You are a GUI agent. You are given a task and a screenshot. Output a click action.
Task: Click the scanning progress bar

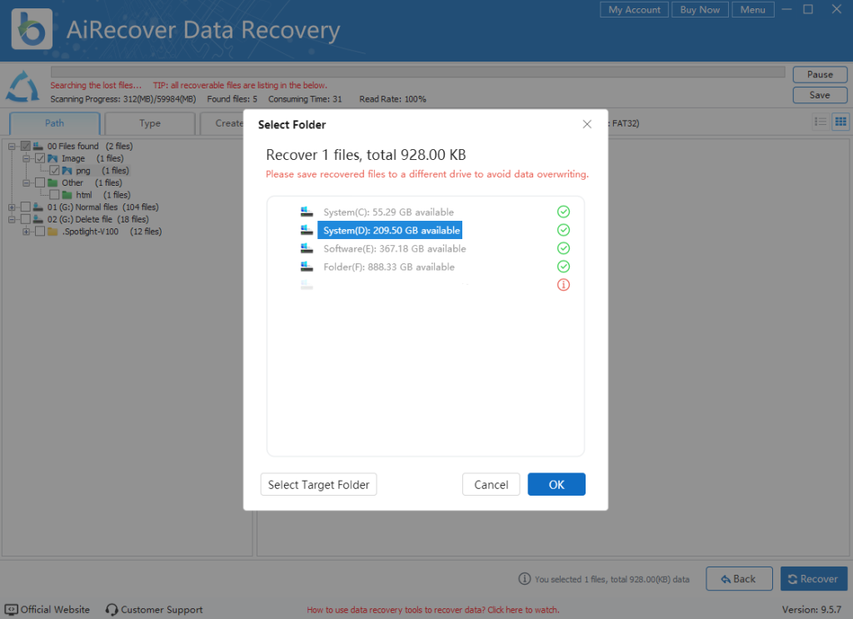click(417, 70)
